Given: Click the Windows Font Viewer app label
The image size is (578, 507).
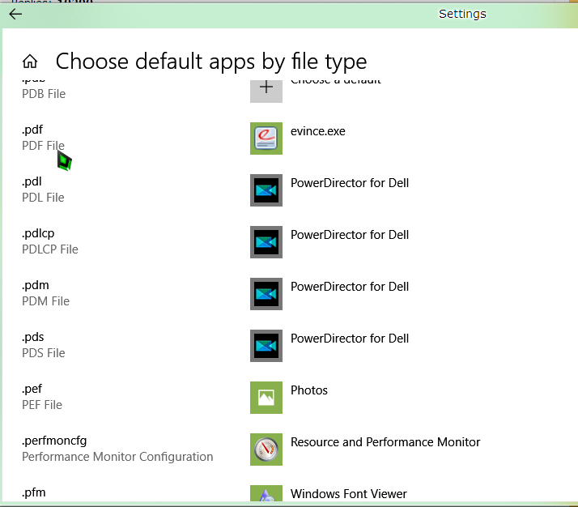Looking at the screenshot, I should (348, 494).
